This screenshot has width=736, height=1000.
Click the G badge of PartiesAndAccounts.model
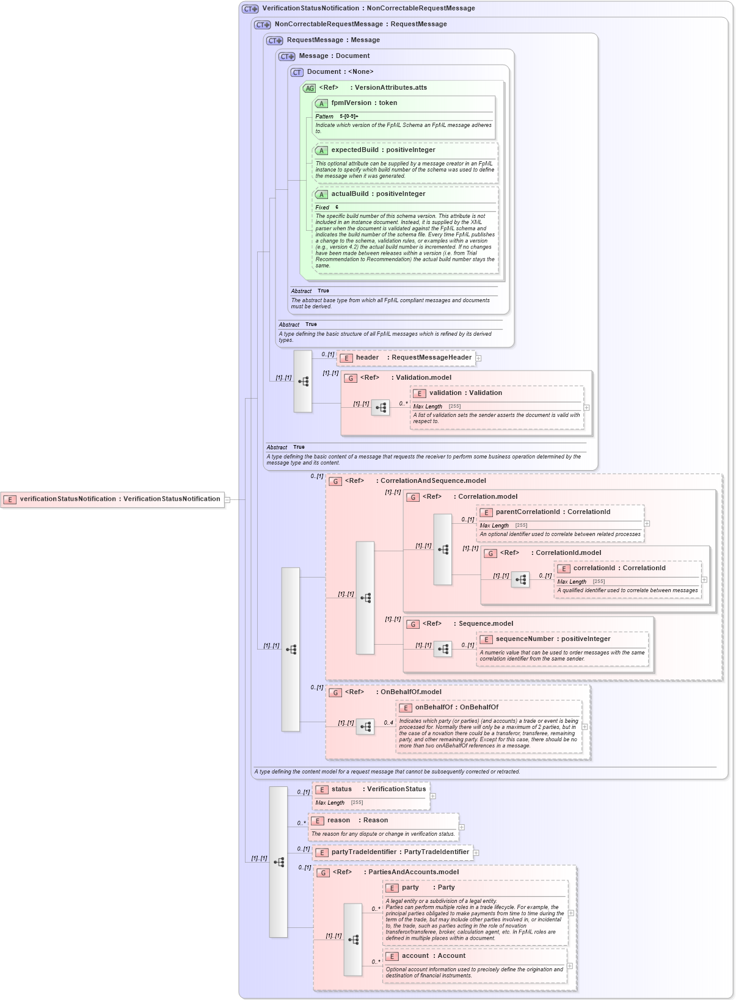point(323,872)
